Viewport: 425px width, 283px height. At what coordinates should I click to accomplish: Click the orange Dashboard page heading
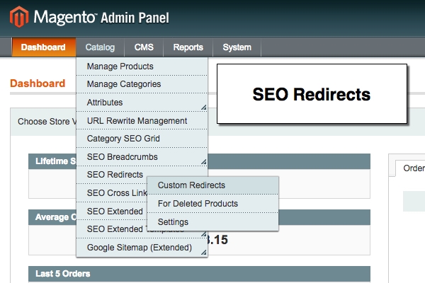[38, 83]
